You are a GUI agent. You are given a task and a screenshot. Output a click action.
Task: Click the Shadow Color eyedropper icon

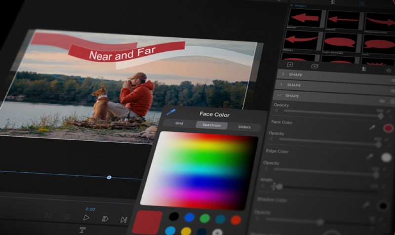(x=366, y=205)
